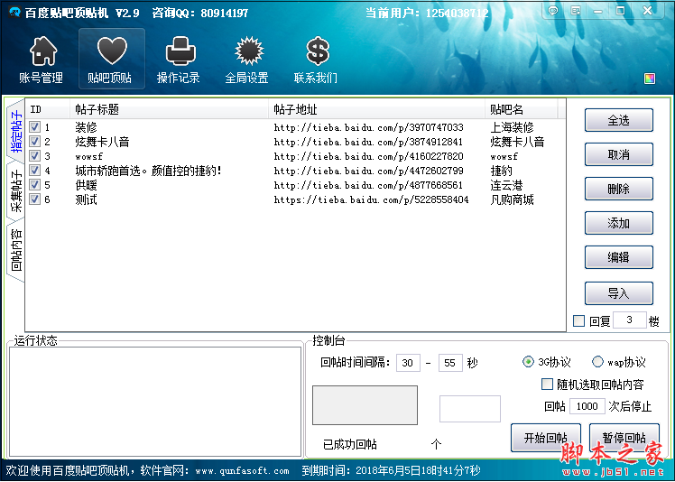Uncheck row 6 测试 checkbox

[x=35, y=199]
